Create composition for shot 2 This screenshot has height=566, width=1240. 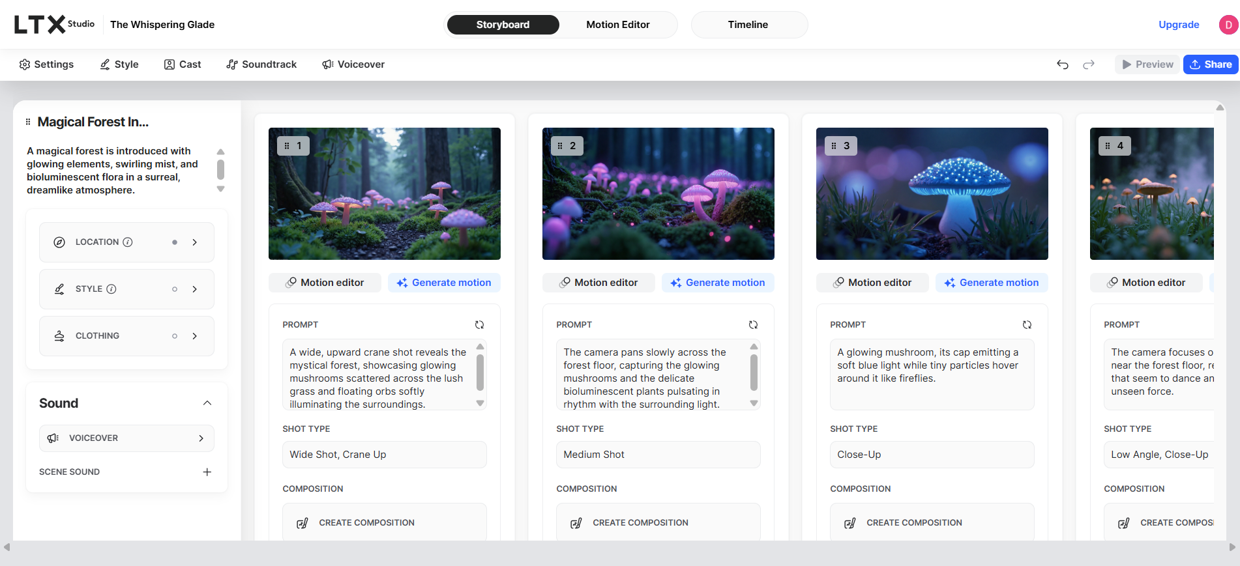pyautogui.click(x=658, y=522)
